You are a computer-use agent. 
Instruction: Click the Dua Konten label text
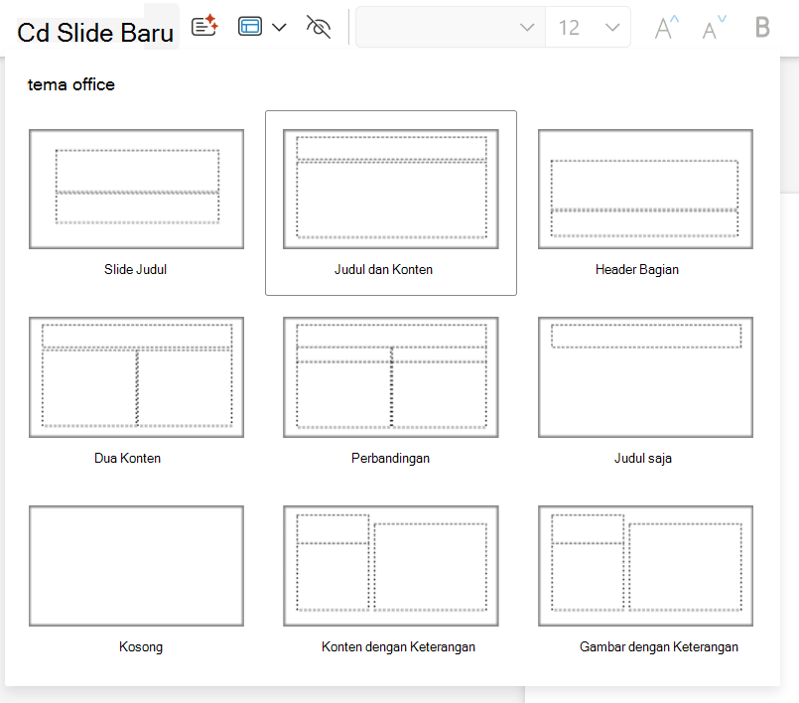point(127,458)
